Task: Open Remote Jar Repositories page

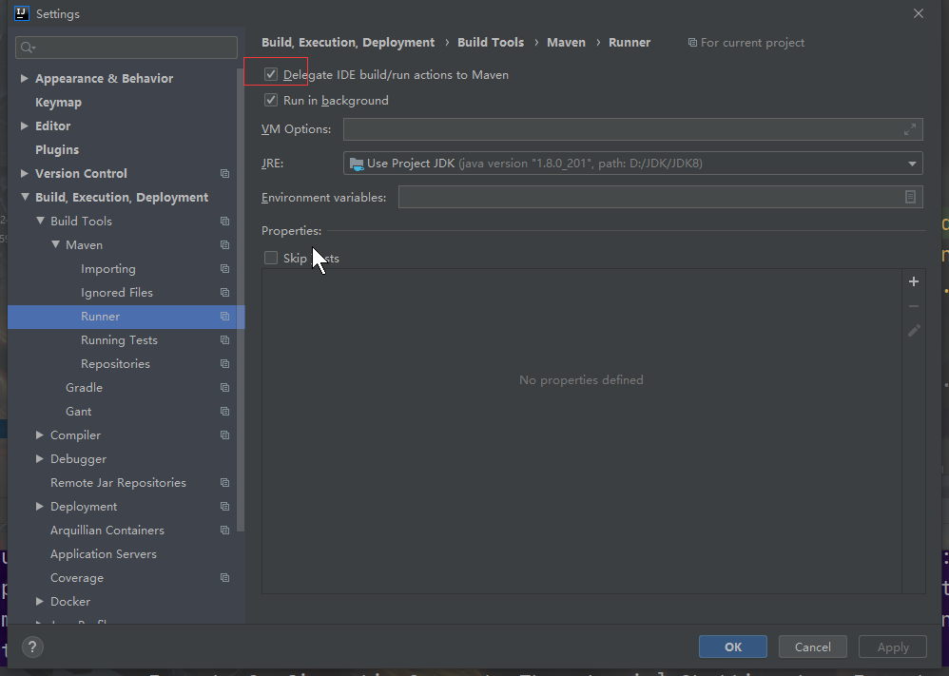Action: click(x=118, y=483)
